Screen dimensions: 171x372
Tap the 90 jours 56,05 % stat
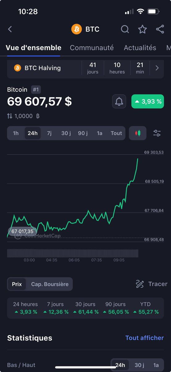[115, 308]
